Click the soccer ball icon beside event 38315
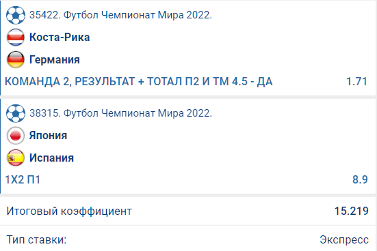377x251 pixels. pyautogui.click(x=16, y=113)
